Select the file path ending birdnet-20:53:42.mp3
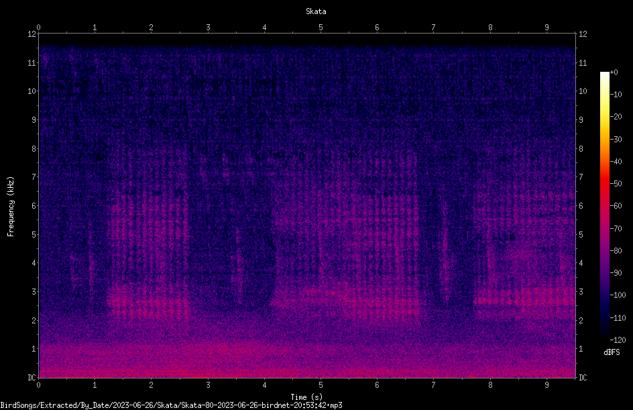Image resolution: width=633 pixels, height=410 pixels. pos(171,405)
